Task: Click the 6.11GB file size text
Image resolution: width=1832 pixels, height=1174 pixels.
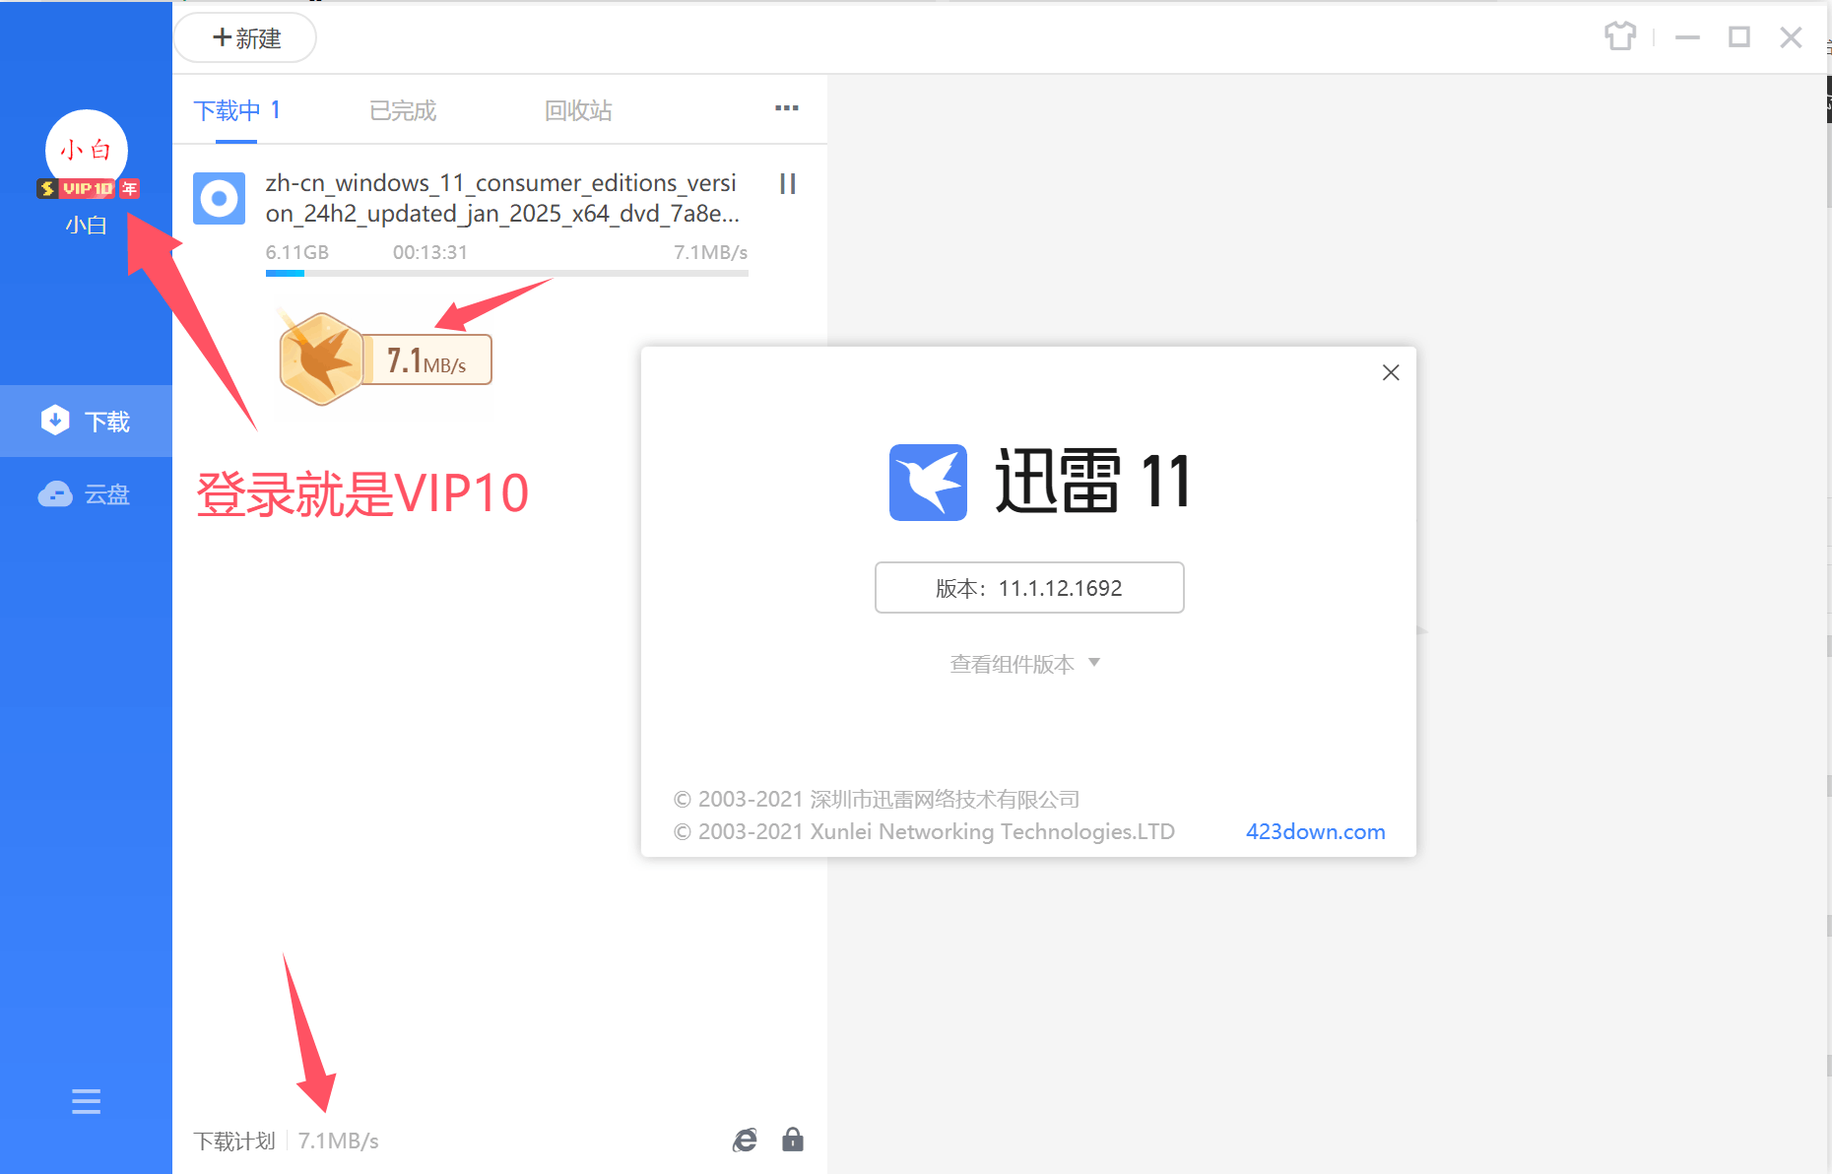Action: pos(297,252)
